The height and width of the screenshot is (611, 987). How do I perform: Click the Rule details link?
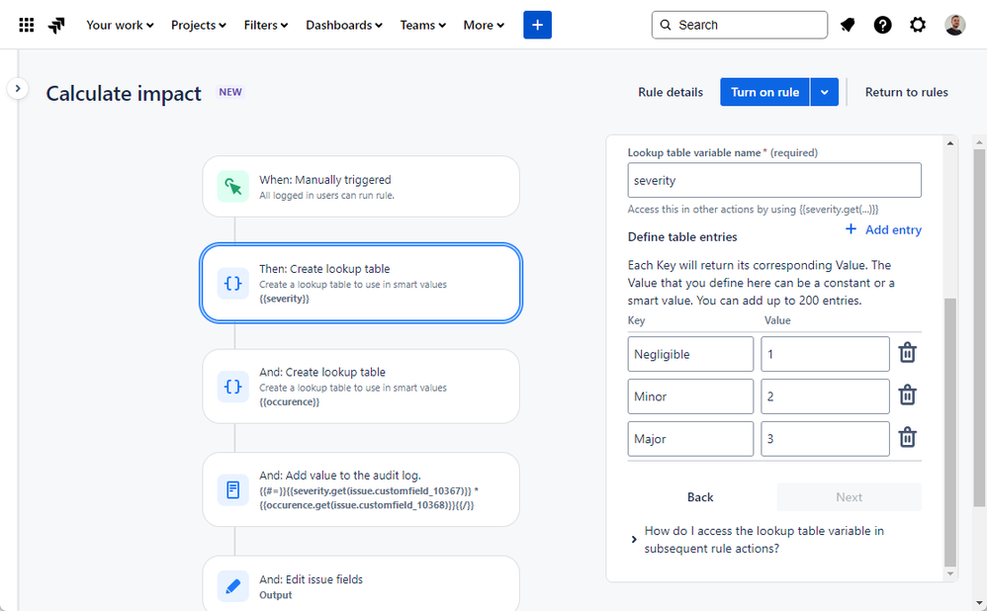click(671, 93)
